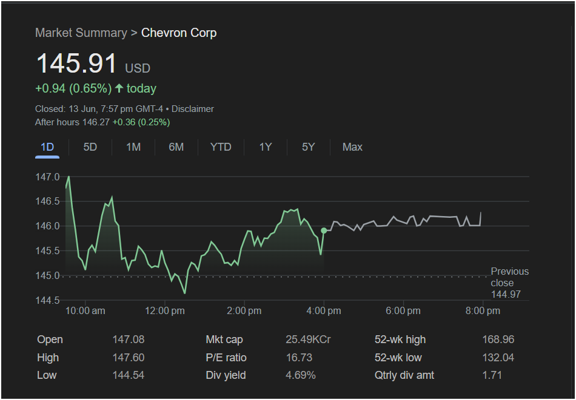The width and height of the screenshot is (576, 400).
Task: Click the High value 147.60
Action: point(129,358)
